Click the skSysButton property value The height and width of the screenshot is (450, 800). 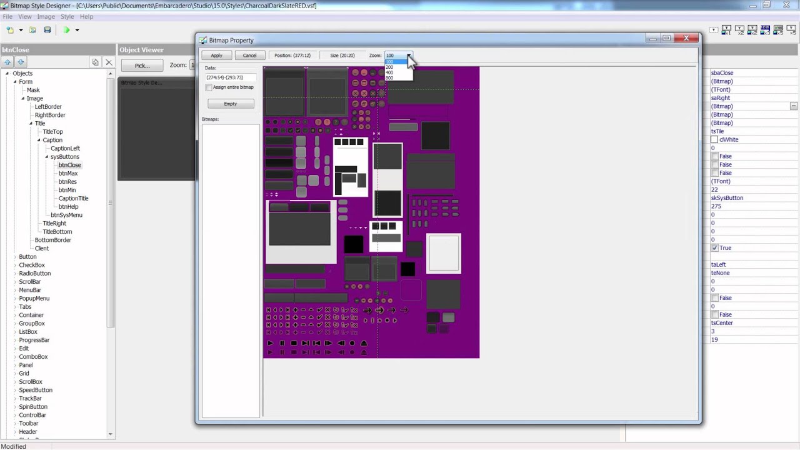pyautogui.click(x=727, y=198)
